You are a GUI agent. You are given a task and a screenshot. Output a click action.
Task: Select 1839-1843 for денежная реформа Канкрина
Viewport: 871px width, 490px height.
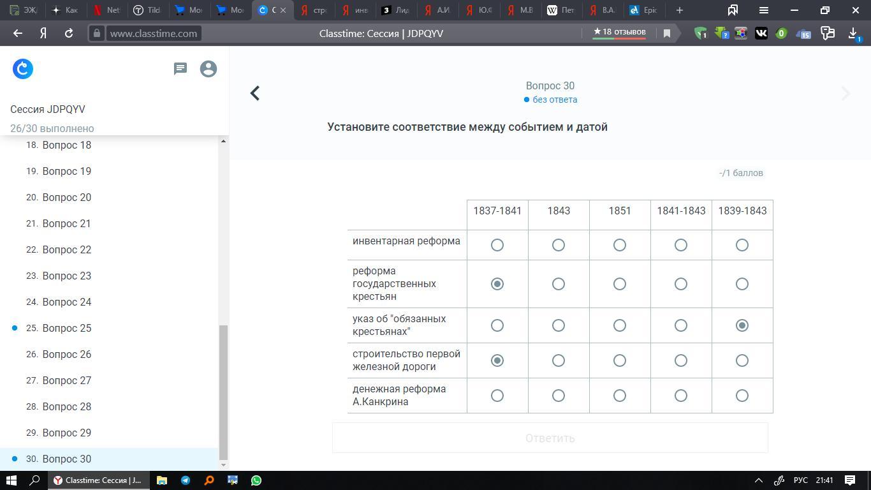coord(742,396)
